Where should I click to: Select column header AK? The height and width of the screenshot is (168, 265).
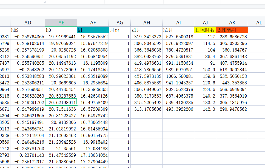pyautogui.click(x=232, y=23)
